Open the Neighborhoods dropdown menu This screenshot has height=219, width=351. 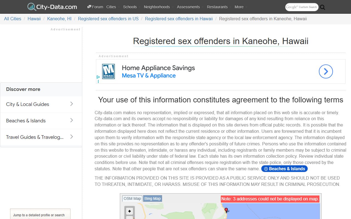click(x=157, y=7)
